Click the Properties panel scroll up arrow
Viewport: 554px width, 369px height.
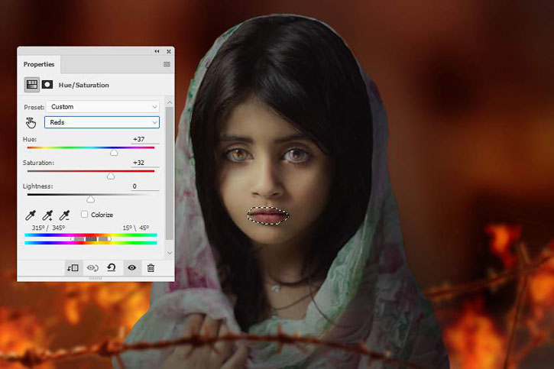(170, 102)
